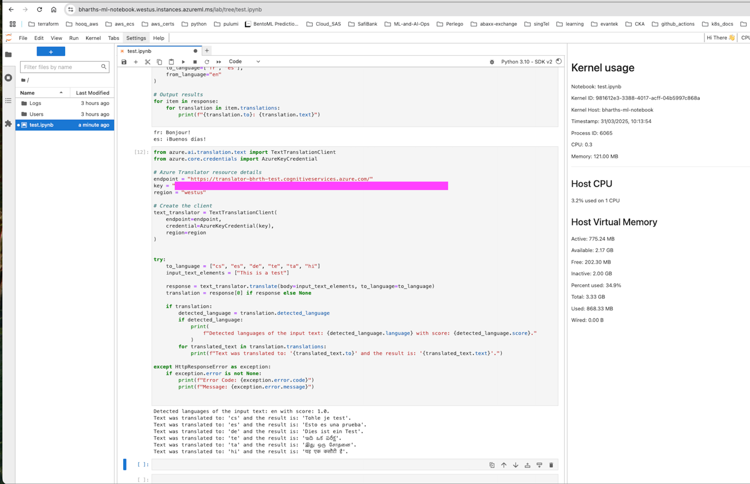Open the Kernel menu
This screenshot has height=484, width=750.
pyautogui.click(x=93, y=38)
